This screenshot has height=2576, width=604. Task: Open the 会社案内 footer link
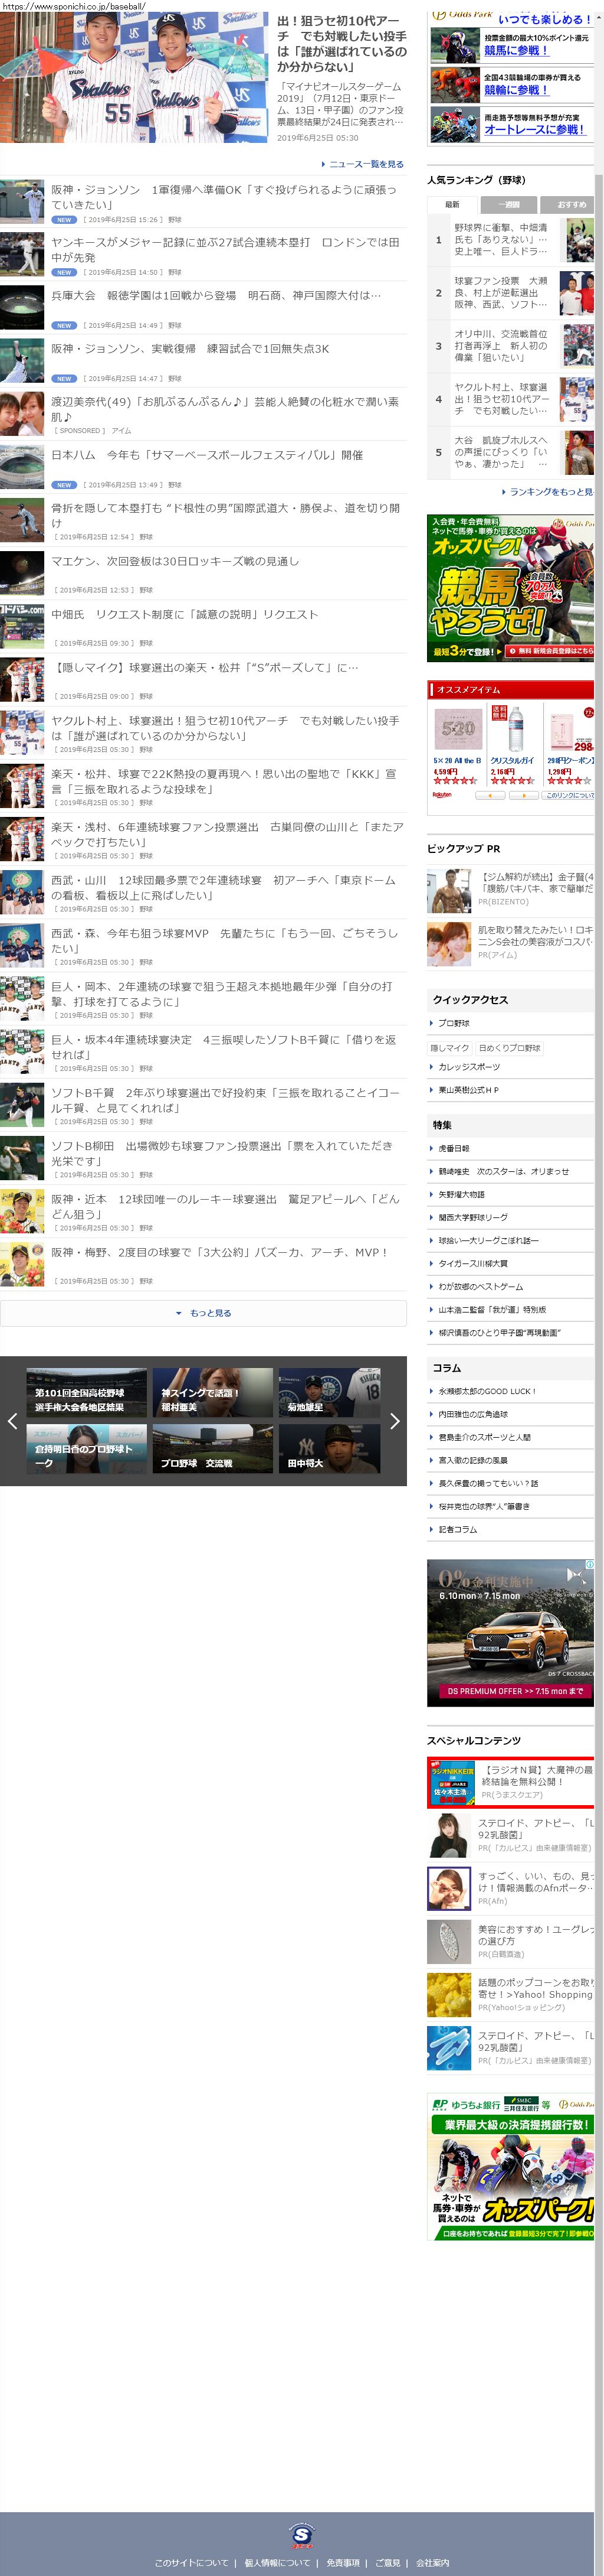click(432, 2563)
